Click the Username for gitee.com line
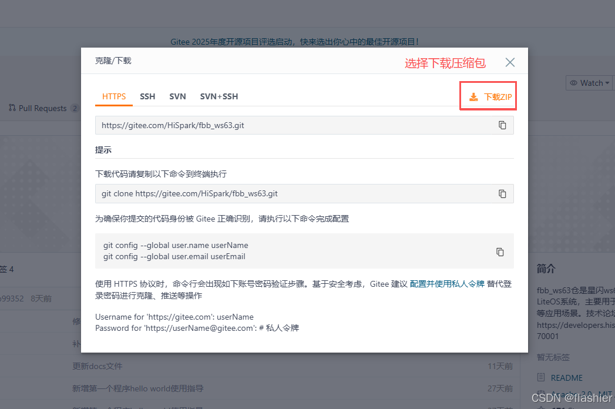The image size is (615, 409). (x=174, y=317)
